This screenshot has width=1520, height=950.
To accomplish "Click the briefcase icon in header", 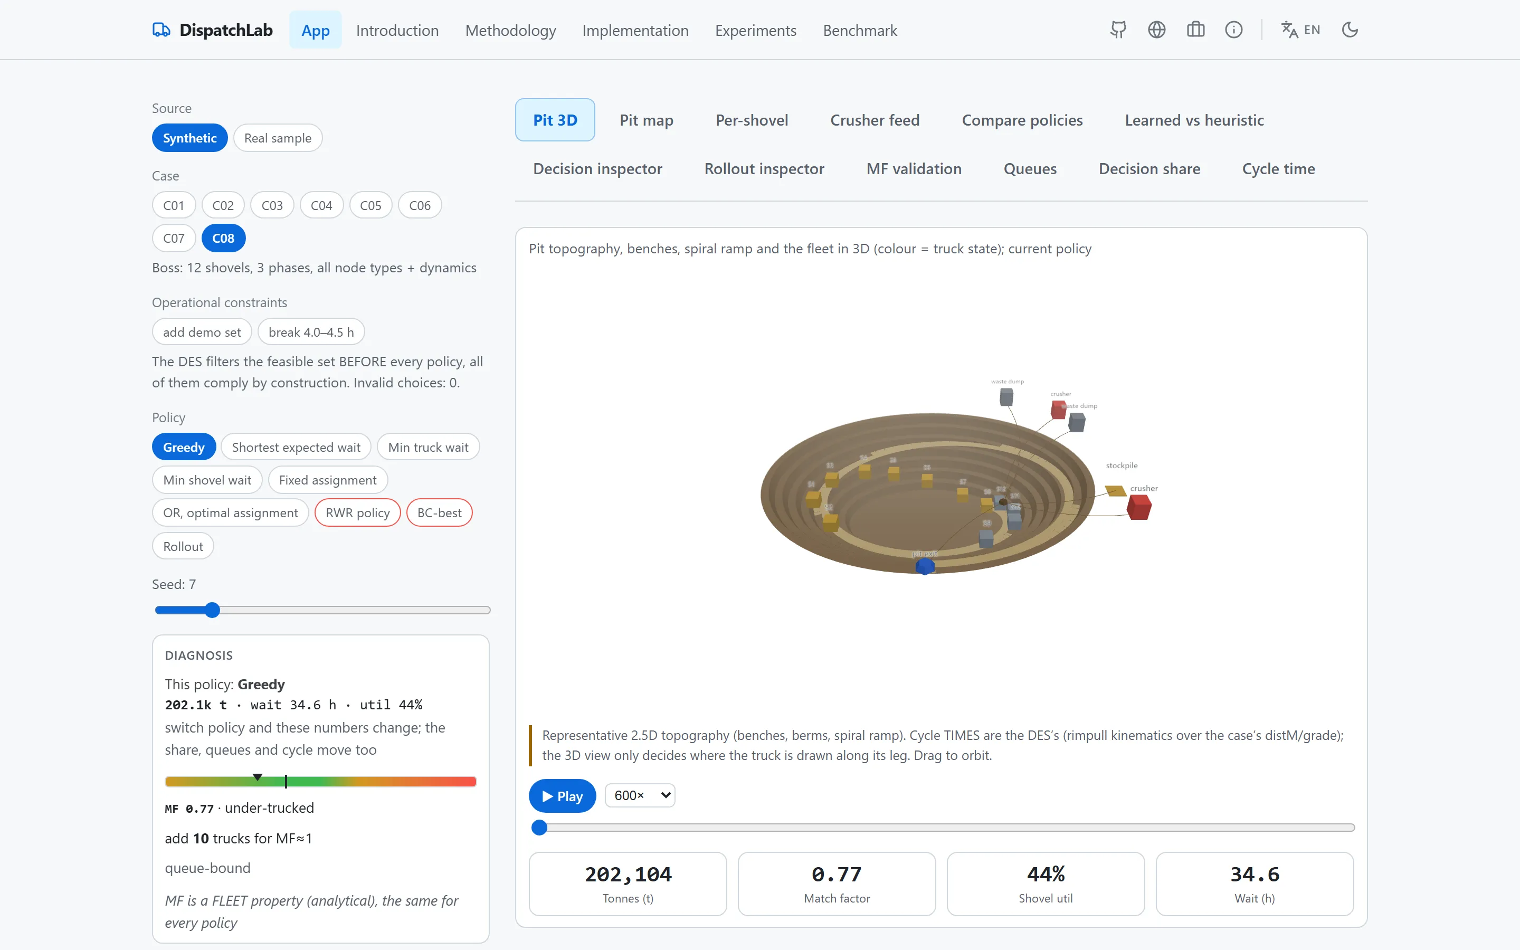I will coord(1195,30).
